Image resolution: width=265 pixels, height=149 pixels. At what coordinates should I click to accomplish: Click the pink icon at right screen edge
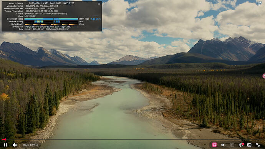point(264,76)
